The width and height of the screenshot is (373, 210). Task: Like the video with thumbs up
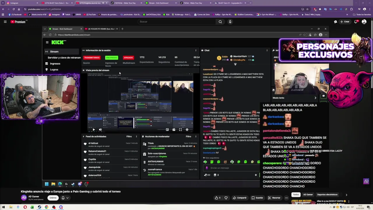pyautogui.click(x=218, y=198)
